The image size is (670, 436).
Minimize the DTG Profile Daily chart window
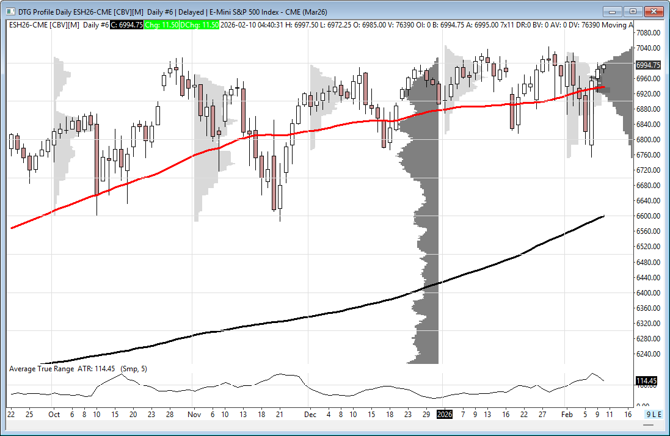[613, 11]
